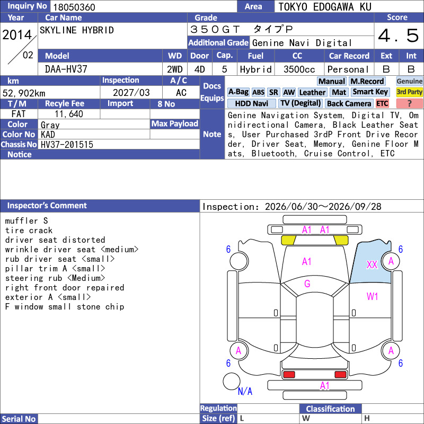Click the B grade under Ext

386,69
